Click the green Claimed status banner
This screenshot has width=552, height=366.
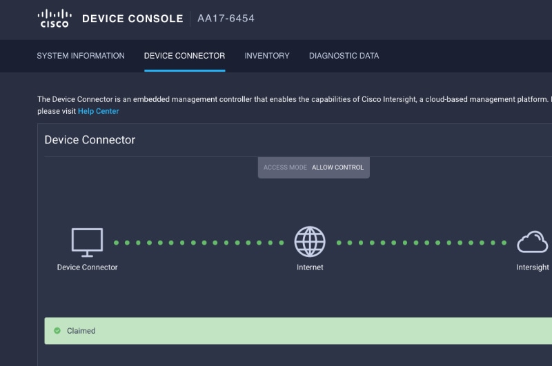pos(298,331)
